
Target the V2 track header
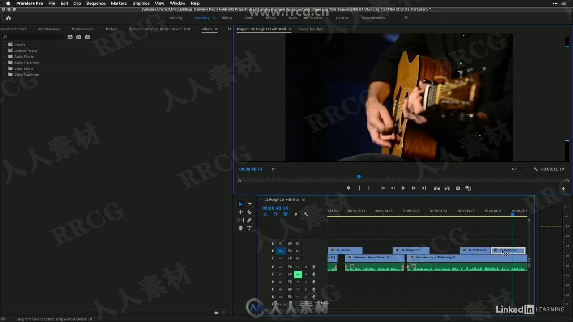coord(281,251)
